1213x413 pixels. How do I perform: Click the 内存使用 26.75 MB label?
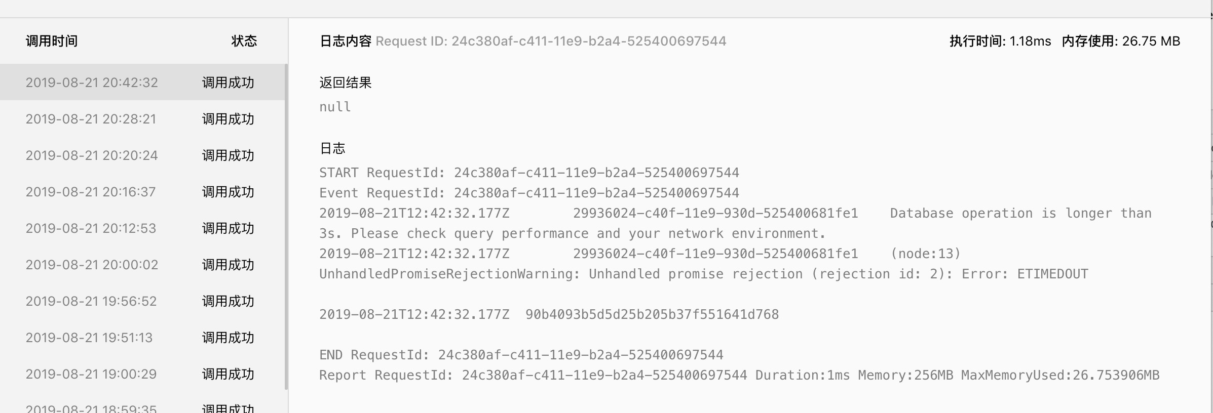tap(1121, 41)
